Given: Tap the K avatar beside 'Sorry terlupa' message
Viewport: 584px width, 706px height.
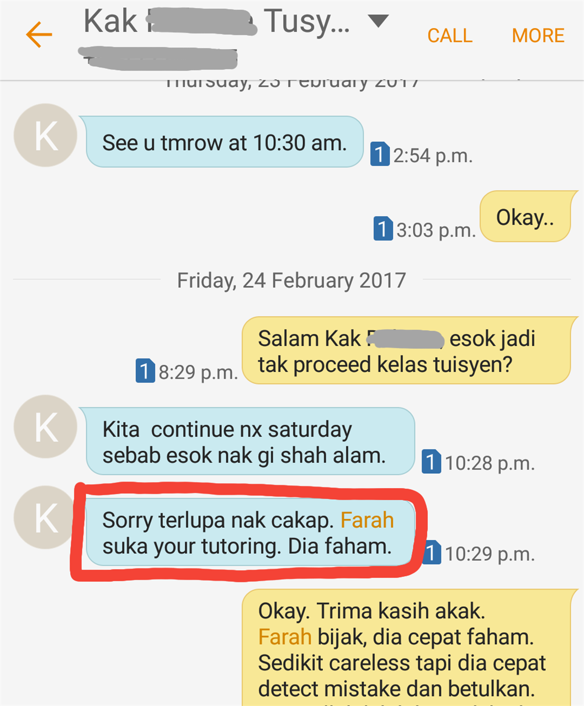Looking at the screenshot, I should [45, 517].
